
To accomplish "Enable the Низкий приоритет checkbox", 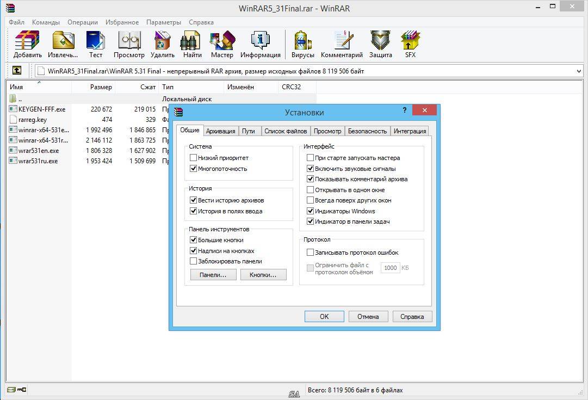I will coord(193,158).
